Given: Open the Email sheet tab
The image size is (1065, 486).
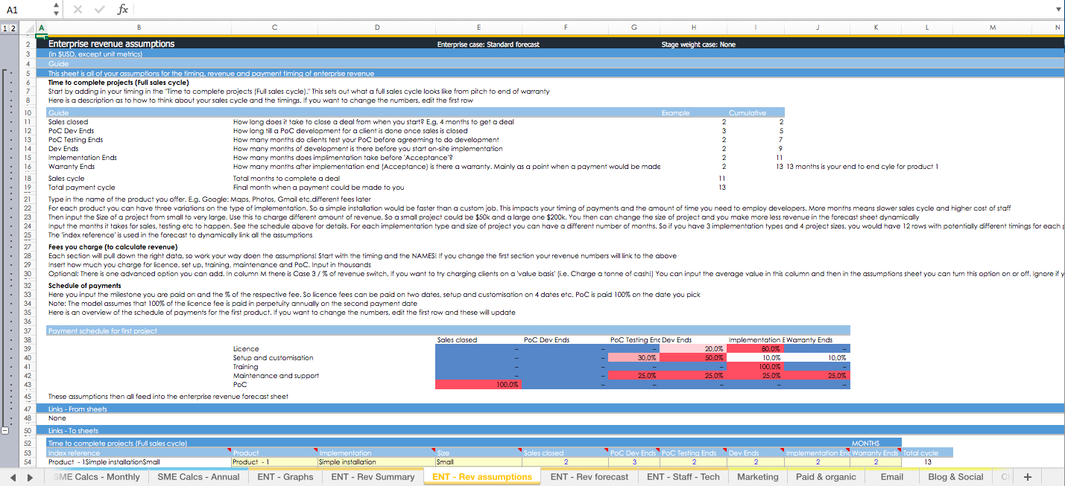Looking at the screenshot, I should tap(891, 477).
